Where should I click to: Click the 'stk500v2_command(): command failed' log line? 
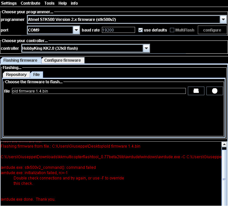tap(48, 168)
